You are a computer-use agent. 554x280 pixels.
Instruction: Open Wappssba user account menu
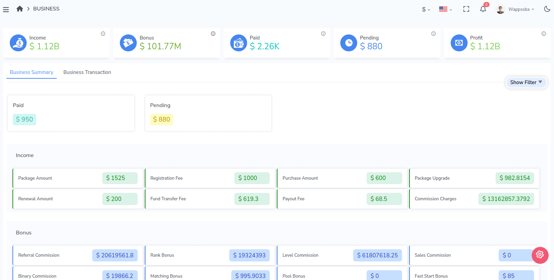coord(516,9)
